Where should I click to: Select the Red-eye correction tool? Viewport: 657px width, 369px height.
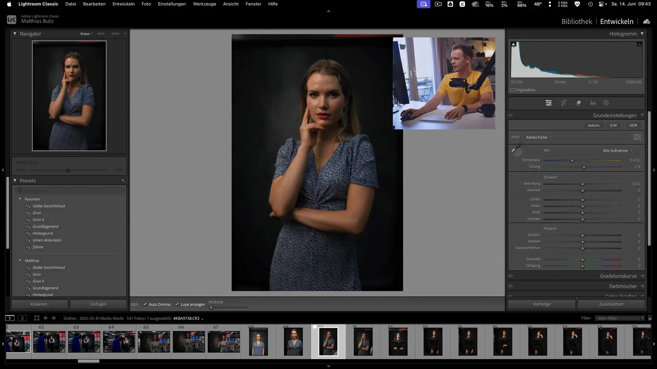click(x=593, y=103)
